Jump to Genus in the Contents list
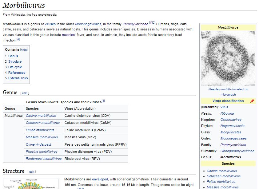Image resolution: width=259 pixels, height=189 pixels. coord(13,56)
